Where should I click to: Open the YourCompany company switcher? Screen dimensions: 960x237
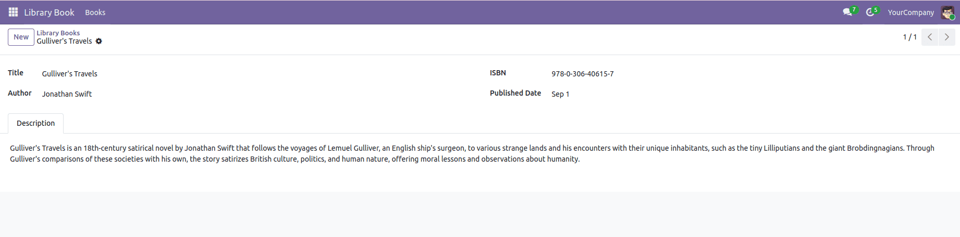pos(910,12)
